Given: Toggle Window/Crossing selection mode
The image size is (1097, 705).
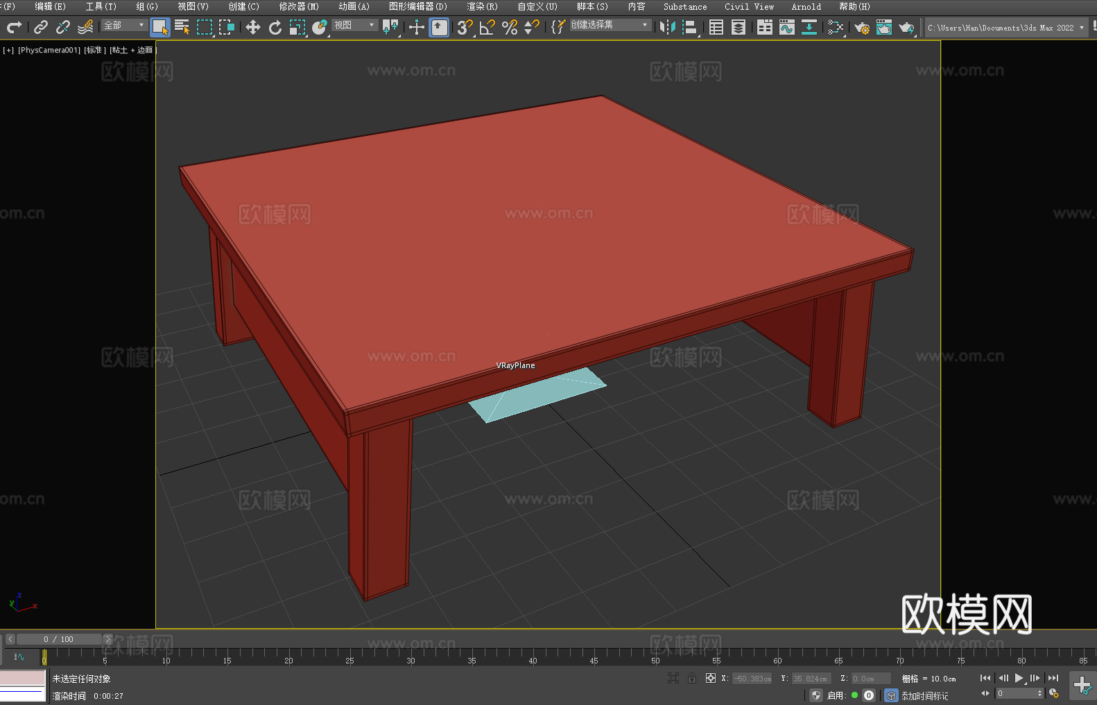Looking at the screenshot, I should pos(227,27).
